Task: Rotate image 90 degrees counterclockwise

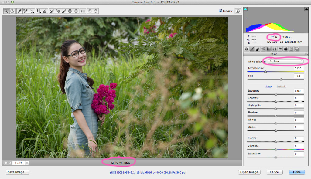Action: [90, 11]
